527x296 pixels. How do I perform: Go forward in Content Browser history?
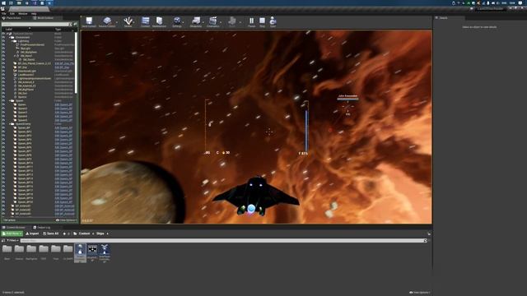tap(69, 234)
